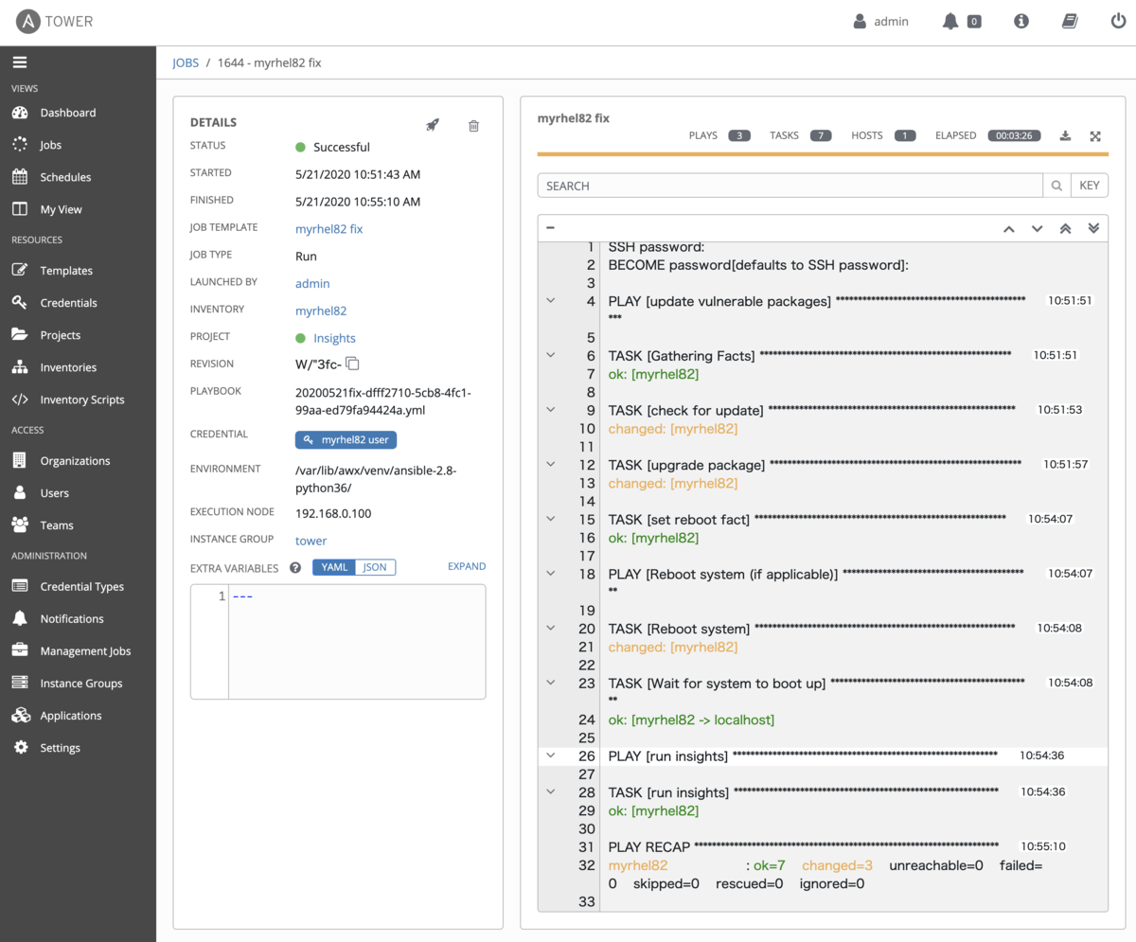Click the Credential Types icon

(20, 587)
